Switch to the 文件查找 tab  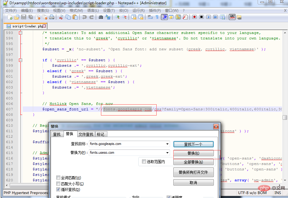[x=86, y=134]
